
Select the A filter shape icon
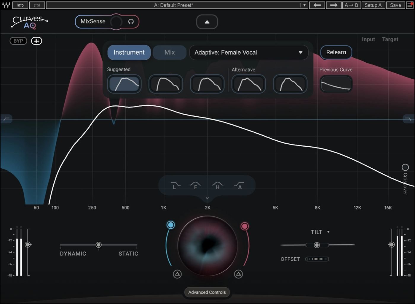pos(239,186)
